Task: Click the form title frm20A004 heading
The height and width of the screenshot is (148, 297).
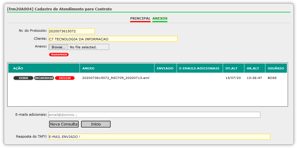Action: click(x=59, y=9)
